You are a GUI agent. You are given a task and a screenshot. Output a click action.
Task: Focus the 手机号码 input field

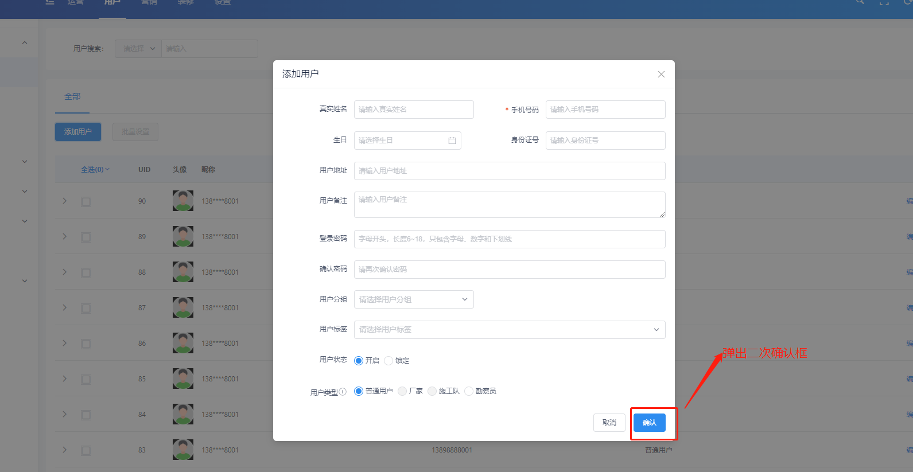pos(605,110)
